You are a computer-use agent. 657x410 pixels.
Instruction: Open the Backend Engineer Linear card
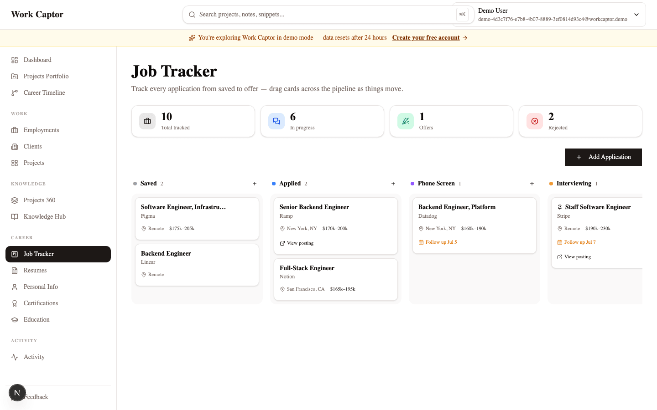[197, 265]
